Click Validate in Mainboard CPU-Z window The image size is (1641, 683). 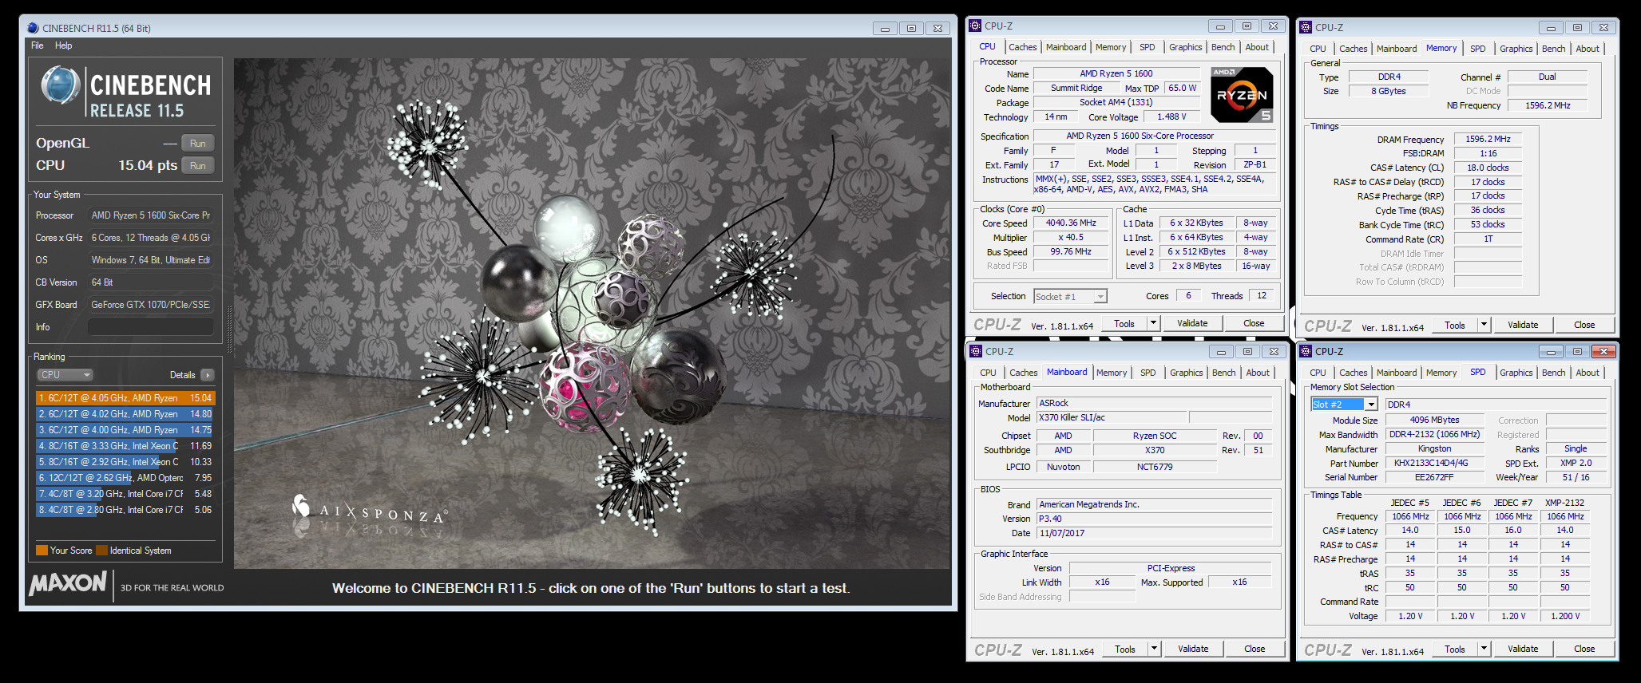1193,649
